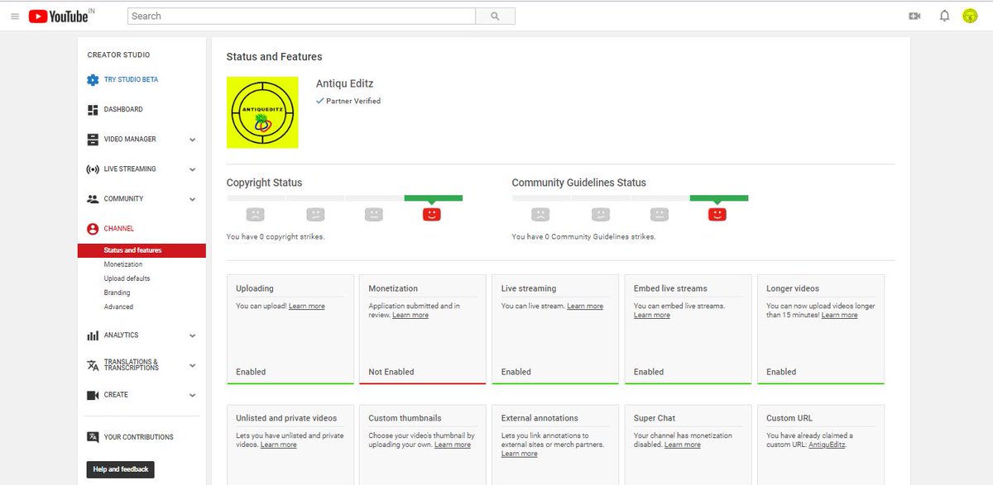The height and width of the screenshot is (485, 993).
Task: Click the red happy face under Copyright Status
Action: (432, 214)
